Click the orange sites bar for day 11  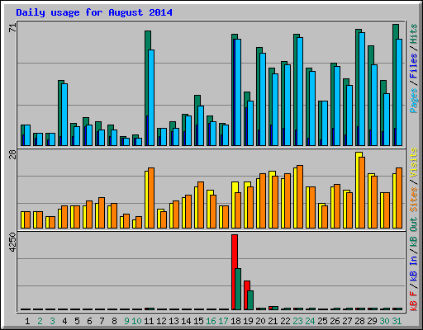(x=151, y=198)
